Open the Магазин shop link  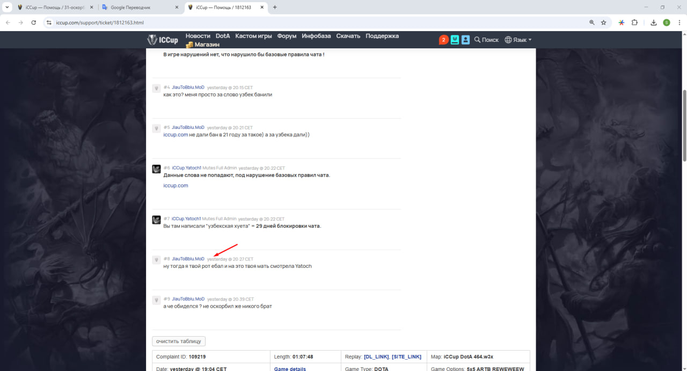(x=207, y=45)
